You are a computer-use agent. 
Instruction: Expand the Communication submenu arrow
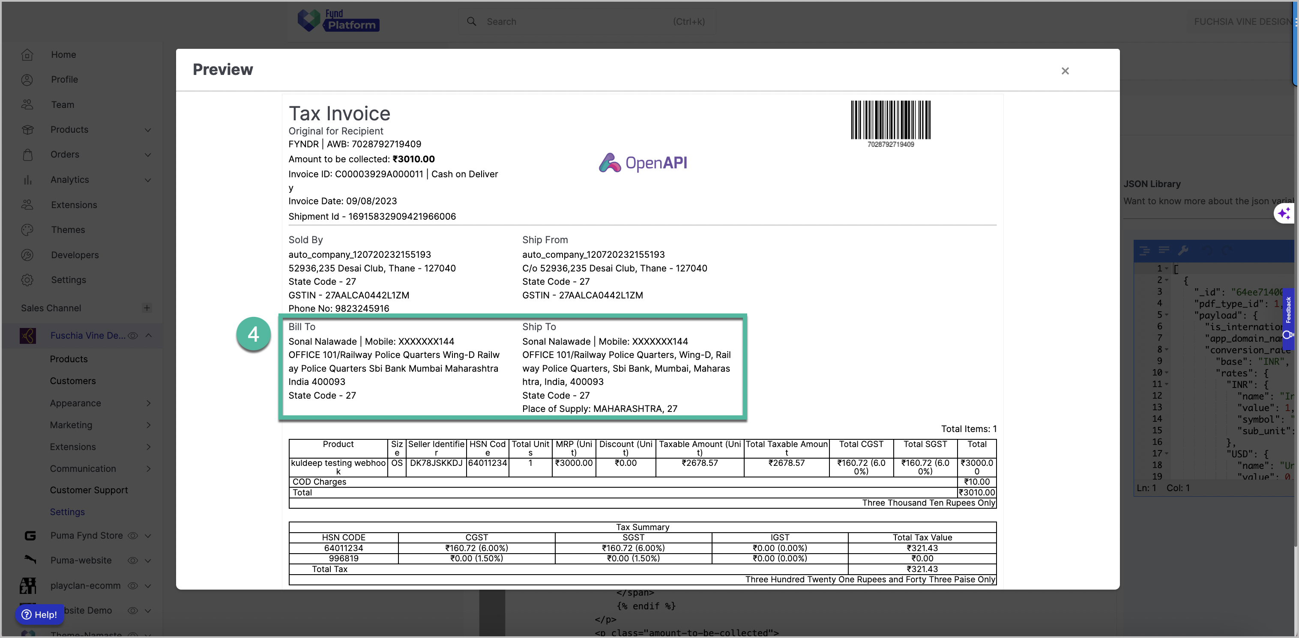(148, 469)
